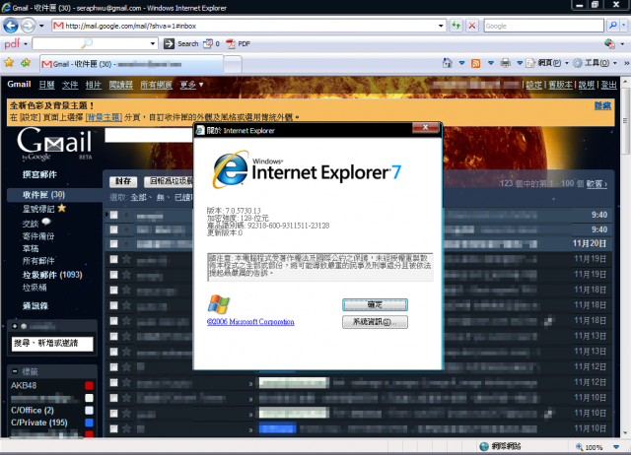
Task: Click the pdf toolbar logo
Action: (x=12, y=43)
